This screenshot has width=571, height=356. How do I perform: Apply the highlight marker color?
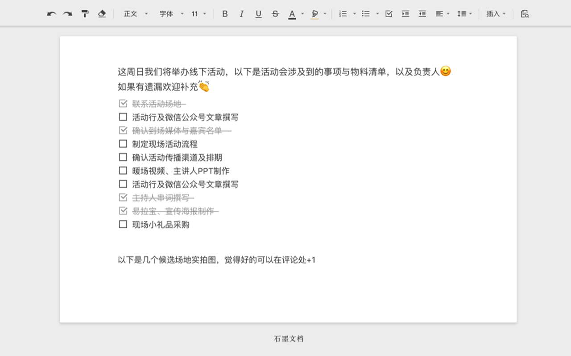(x=315, y=14)
